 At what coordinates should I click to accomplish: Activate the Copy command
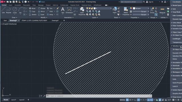tap(32, 11)
